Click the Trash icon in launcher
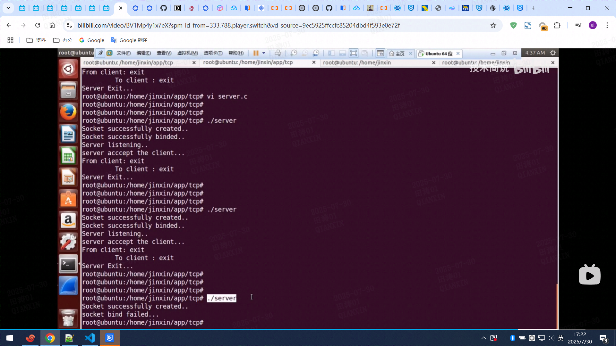The image size is (616, 346). (x=68, y=318)
